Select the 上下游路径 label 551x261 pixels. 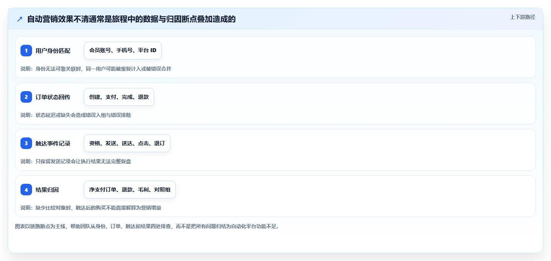pos(522,17)
